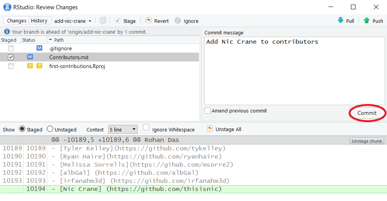
Task: Click the branch-ahead-by-1-commit status message
Action: [x=79, y=32]
